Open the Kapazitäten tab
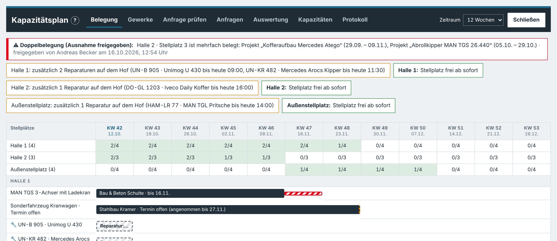Image resolution: width=557 pixels, height=241 pixels. pyautogui.click(x=315, y=20)
